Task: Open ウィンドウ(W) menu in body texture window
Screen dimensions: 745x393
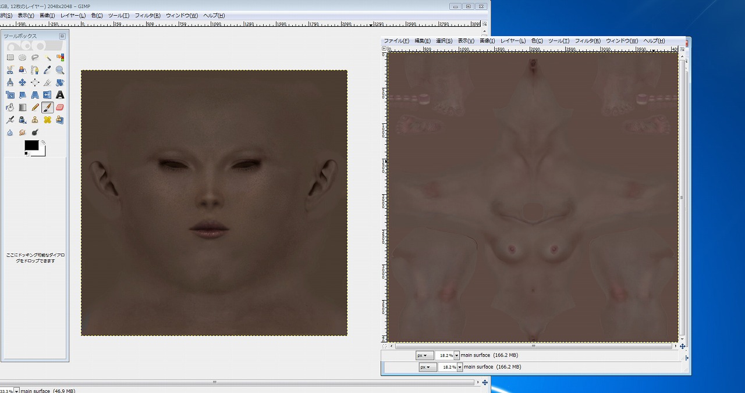Action: point(622,41)
